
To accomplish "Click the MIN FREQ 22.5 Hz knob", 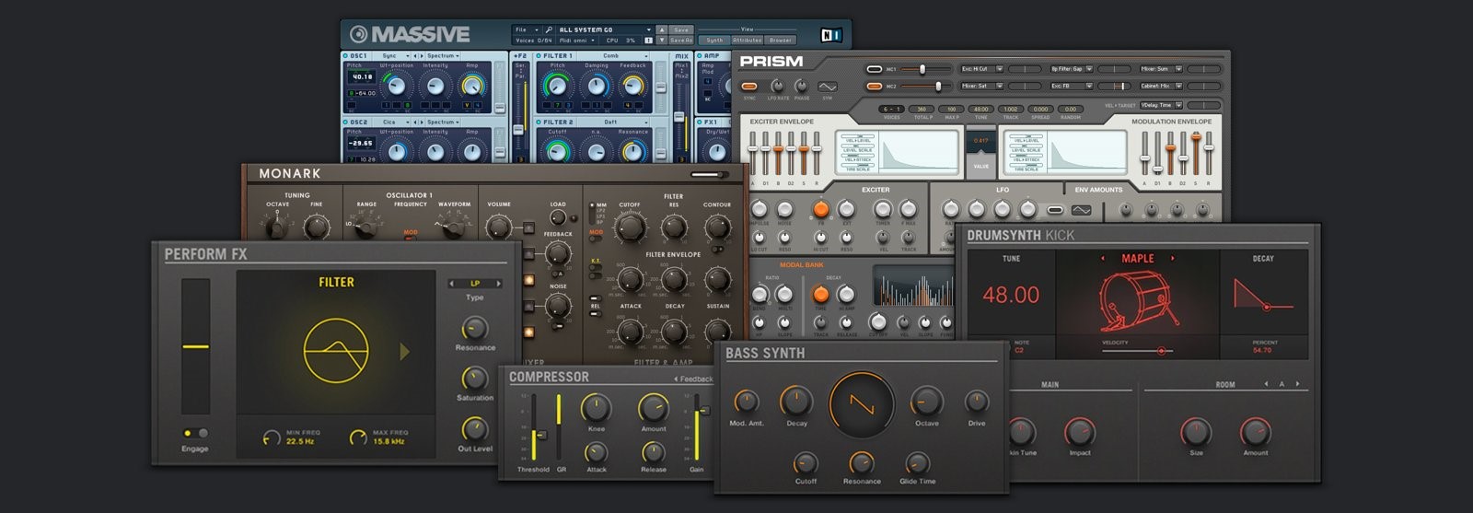I will pyautogui.click(x=271, y=437).
